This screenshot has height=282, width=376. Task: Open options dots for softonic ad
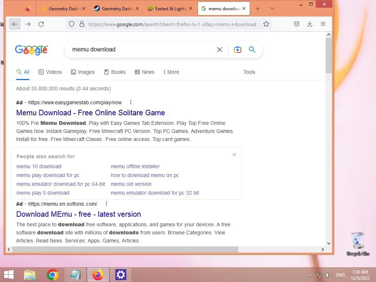point(106,203)
